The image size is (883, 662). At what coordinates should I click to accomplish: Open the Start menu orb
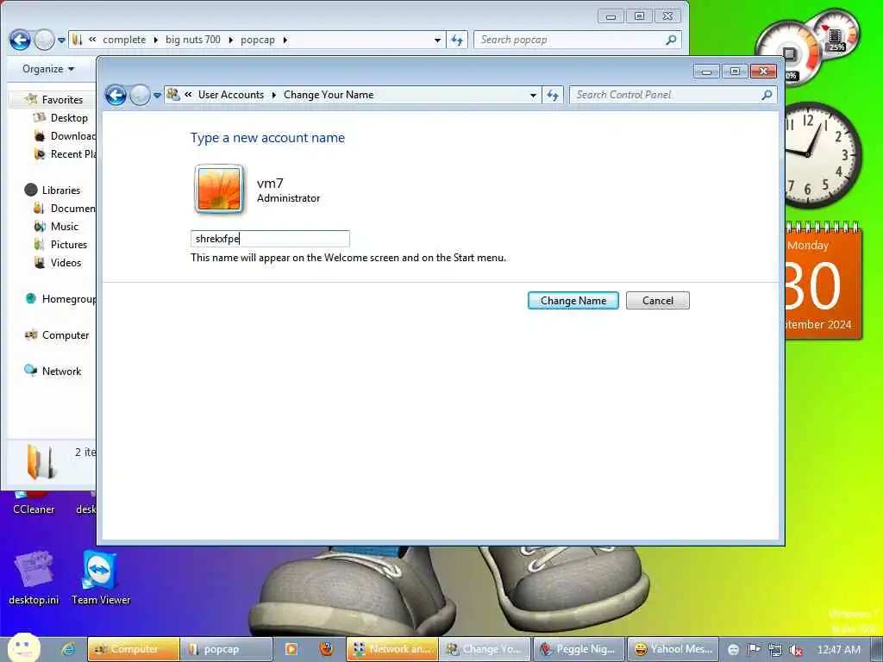click(23, 648)
